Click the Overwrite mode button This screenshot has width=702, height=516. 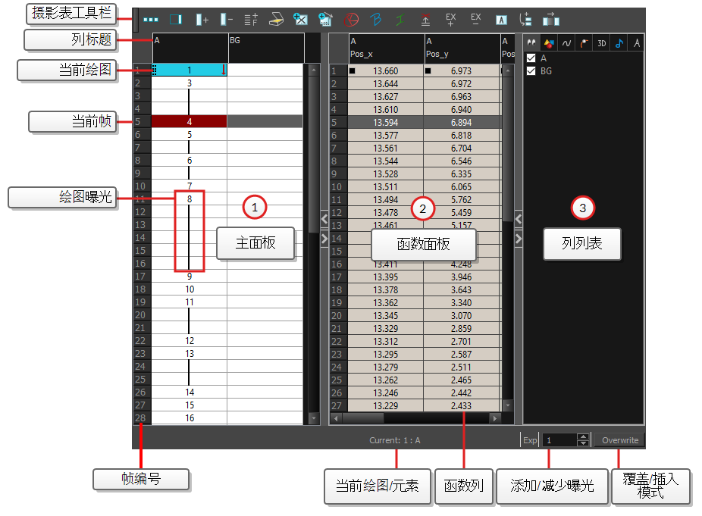click(619, 440)
